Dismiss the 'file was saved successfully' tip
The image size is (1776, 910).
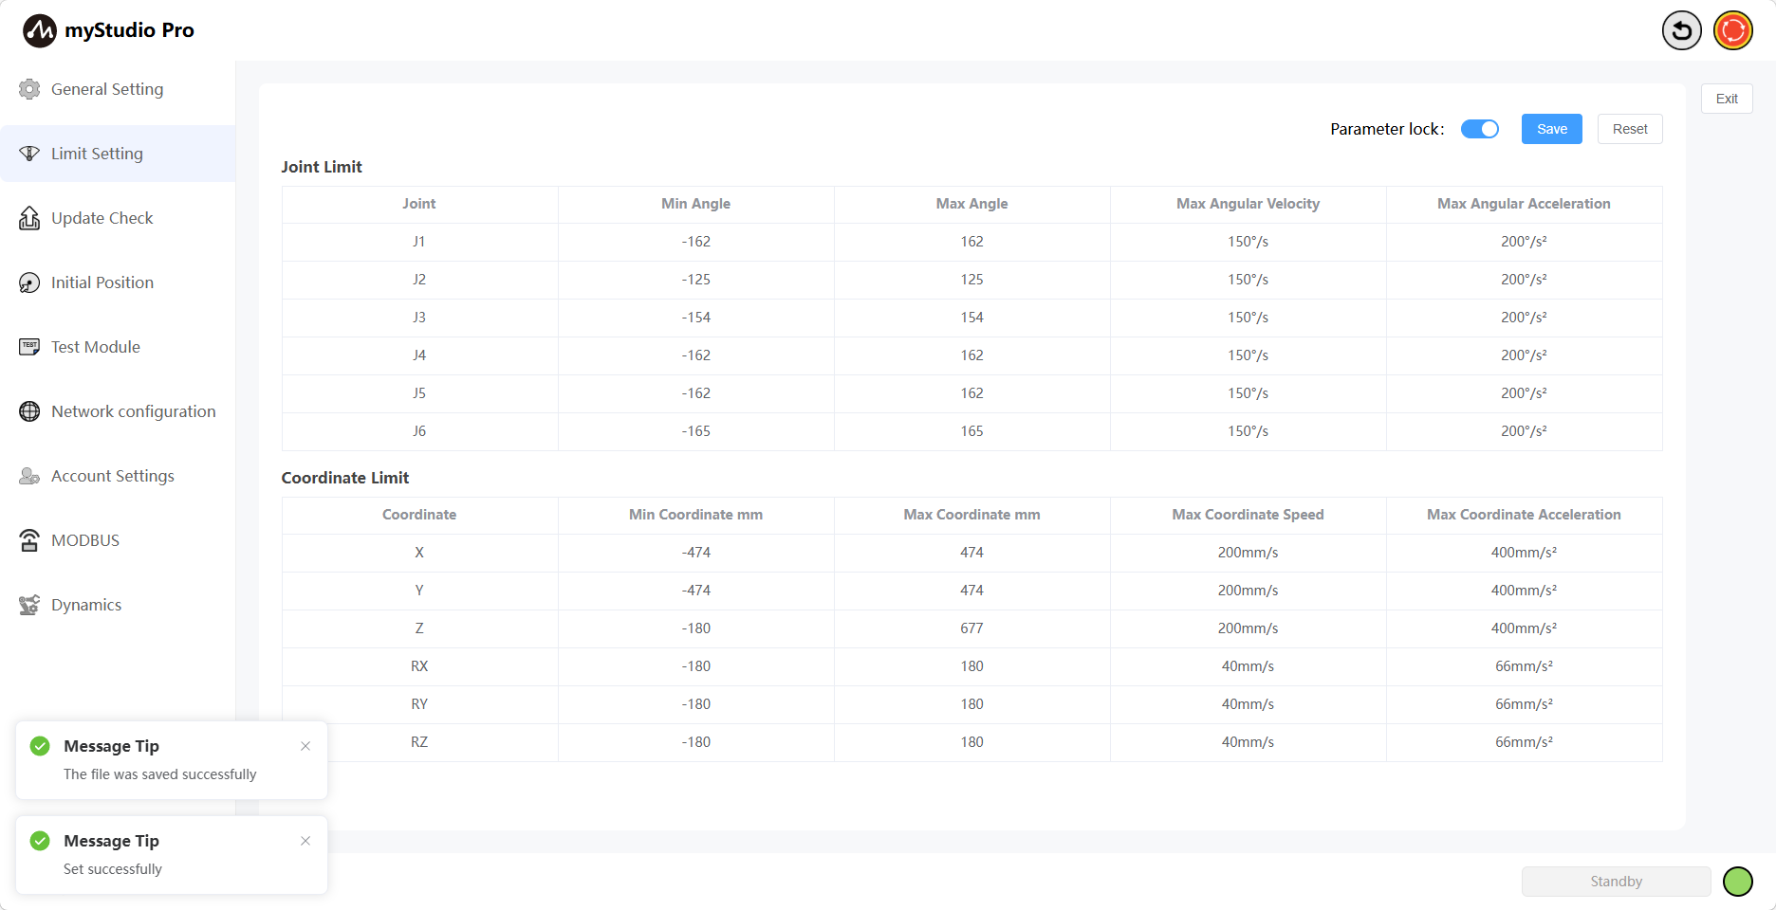(305, 746)
